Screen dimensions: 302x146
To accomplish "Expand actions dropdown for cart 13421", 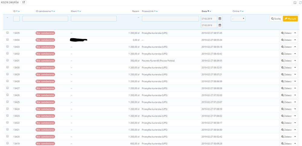I will click(295, 130).
